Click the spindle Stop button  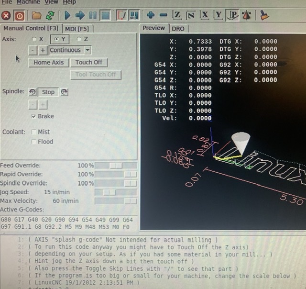point(48,92)
